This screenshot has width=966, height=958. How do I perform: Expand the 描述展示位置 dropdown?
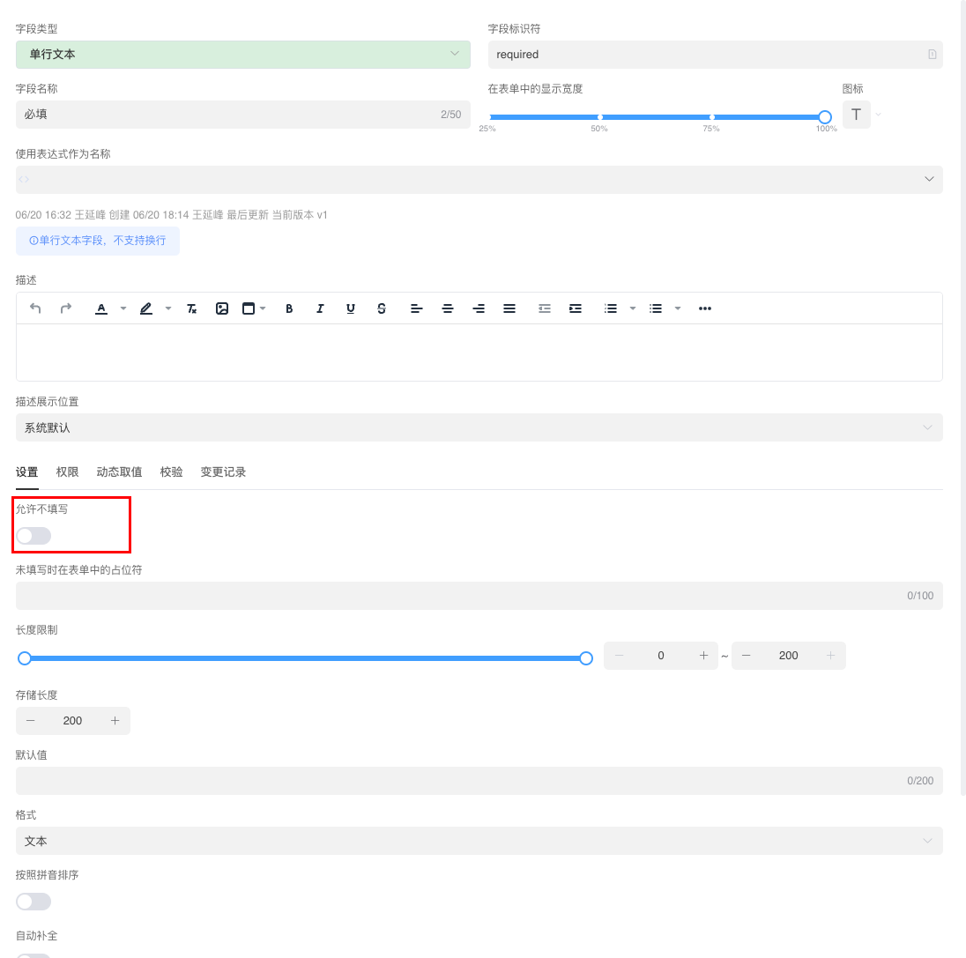(479, 427)
